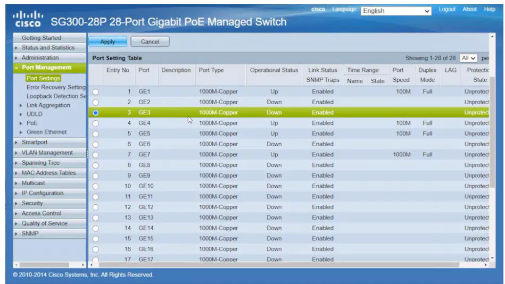Image resolution: width=505 pixels, height=284 pixels.
Task: Click the Duplex Mode column header
Action: coord(427,75)
